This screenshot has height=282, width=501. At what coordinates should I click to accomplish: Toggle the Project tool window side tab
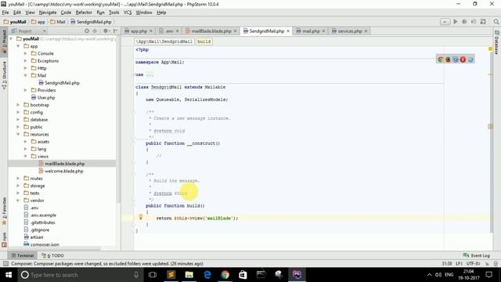click(x=4, y=42)
